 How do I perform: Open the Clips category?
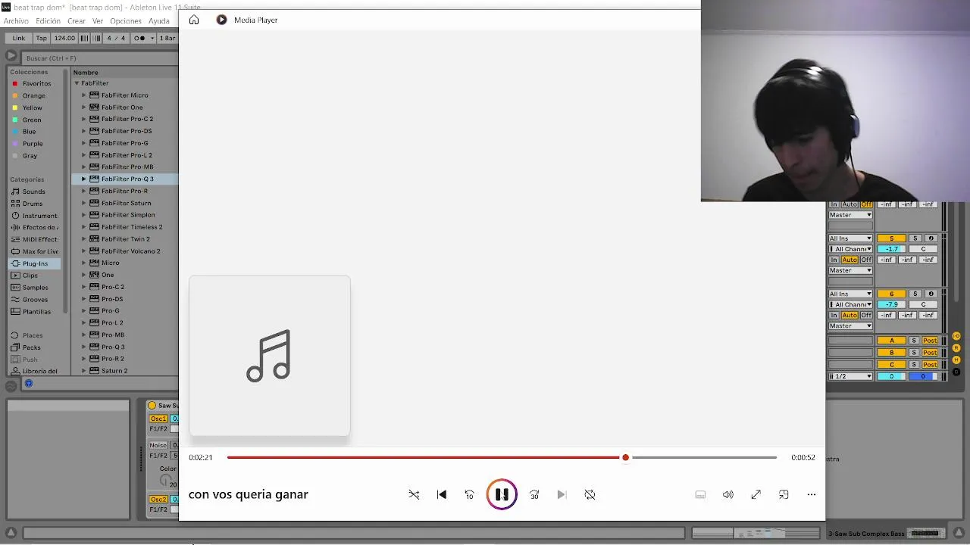tap(30, 276)
